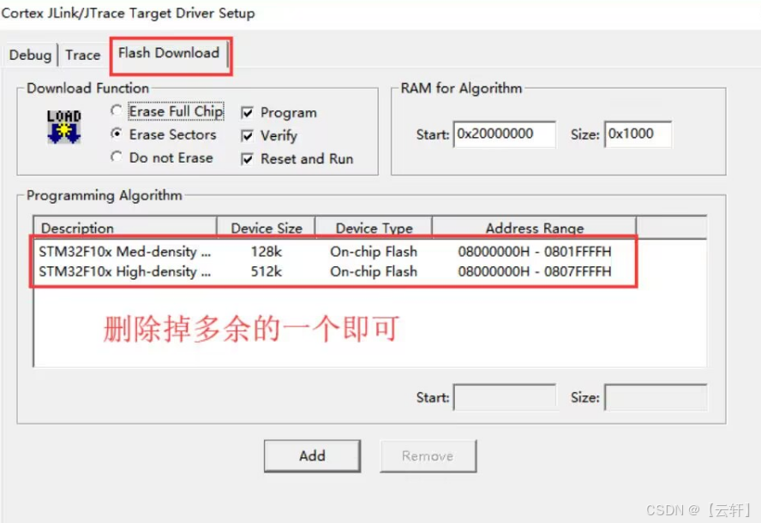Click the LOAD download icon
The width and height of the screenshot is (761, 523).
point(63,127)
